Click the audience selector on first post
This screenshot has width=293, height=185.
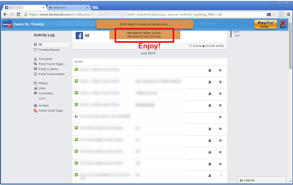click(x=210, y=70)
